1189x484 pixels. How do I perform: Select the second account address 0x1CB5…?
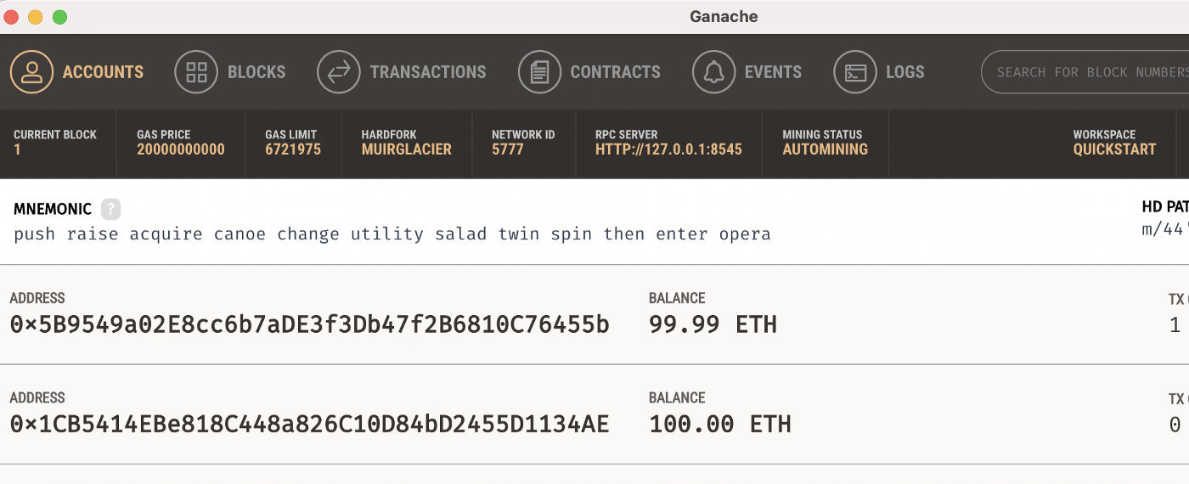pos(310,424)
